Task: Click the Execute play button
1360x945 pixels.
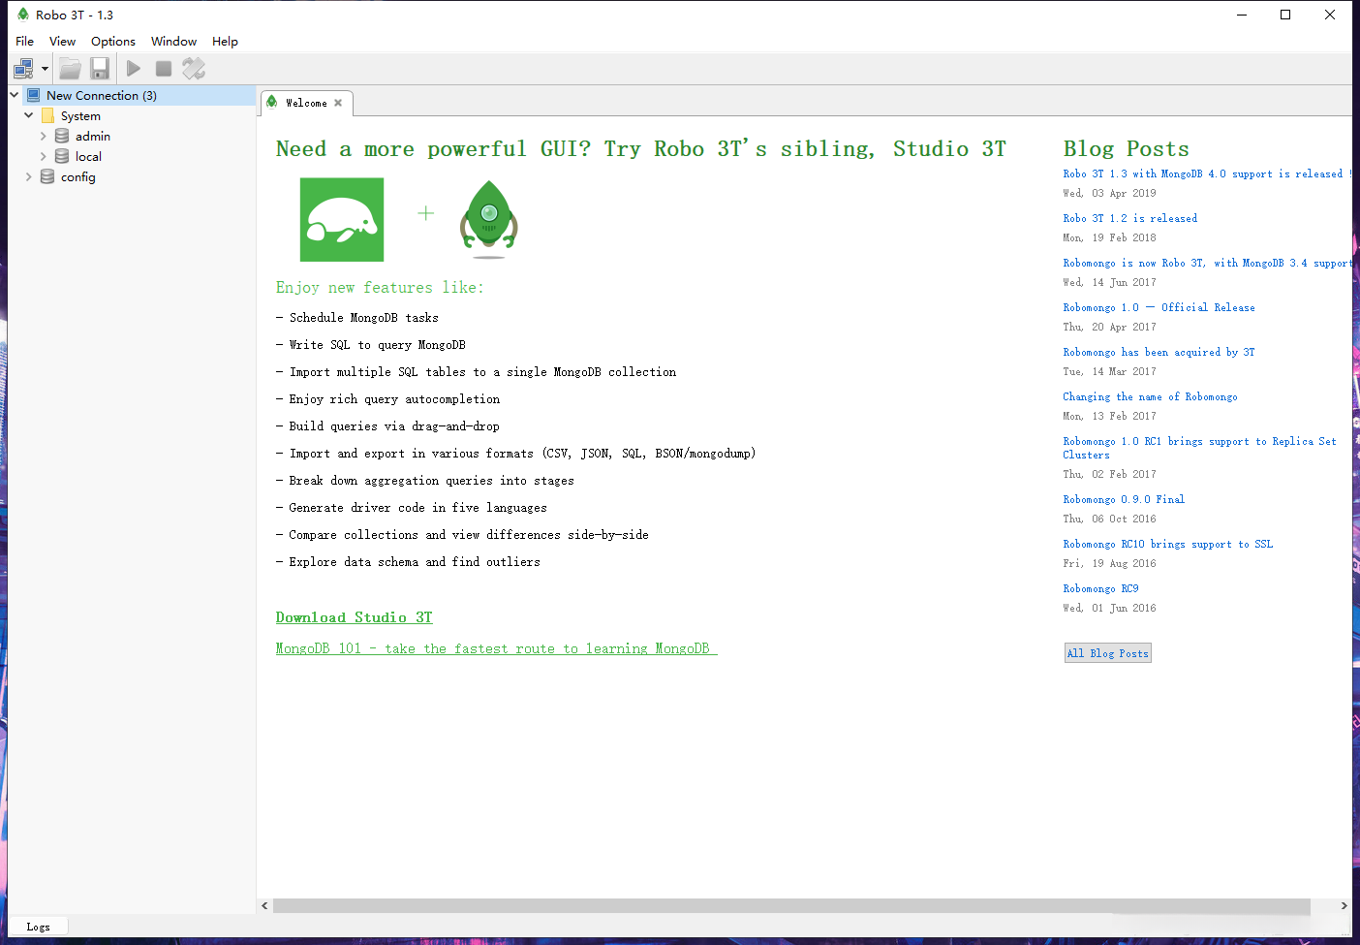Action: click(134, 69)
